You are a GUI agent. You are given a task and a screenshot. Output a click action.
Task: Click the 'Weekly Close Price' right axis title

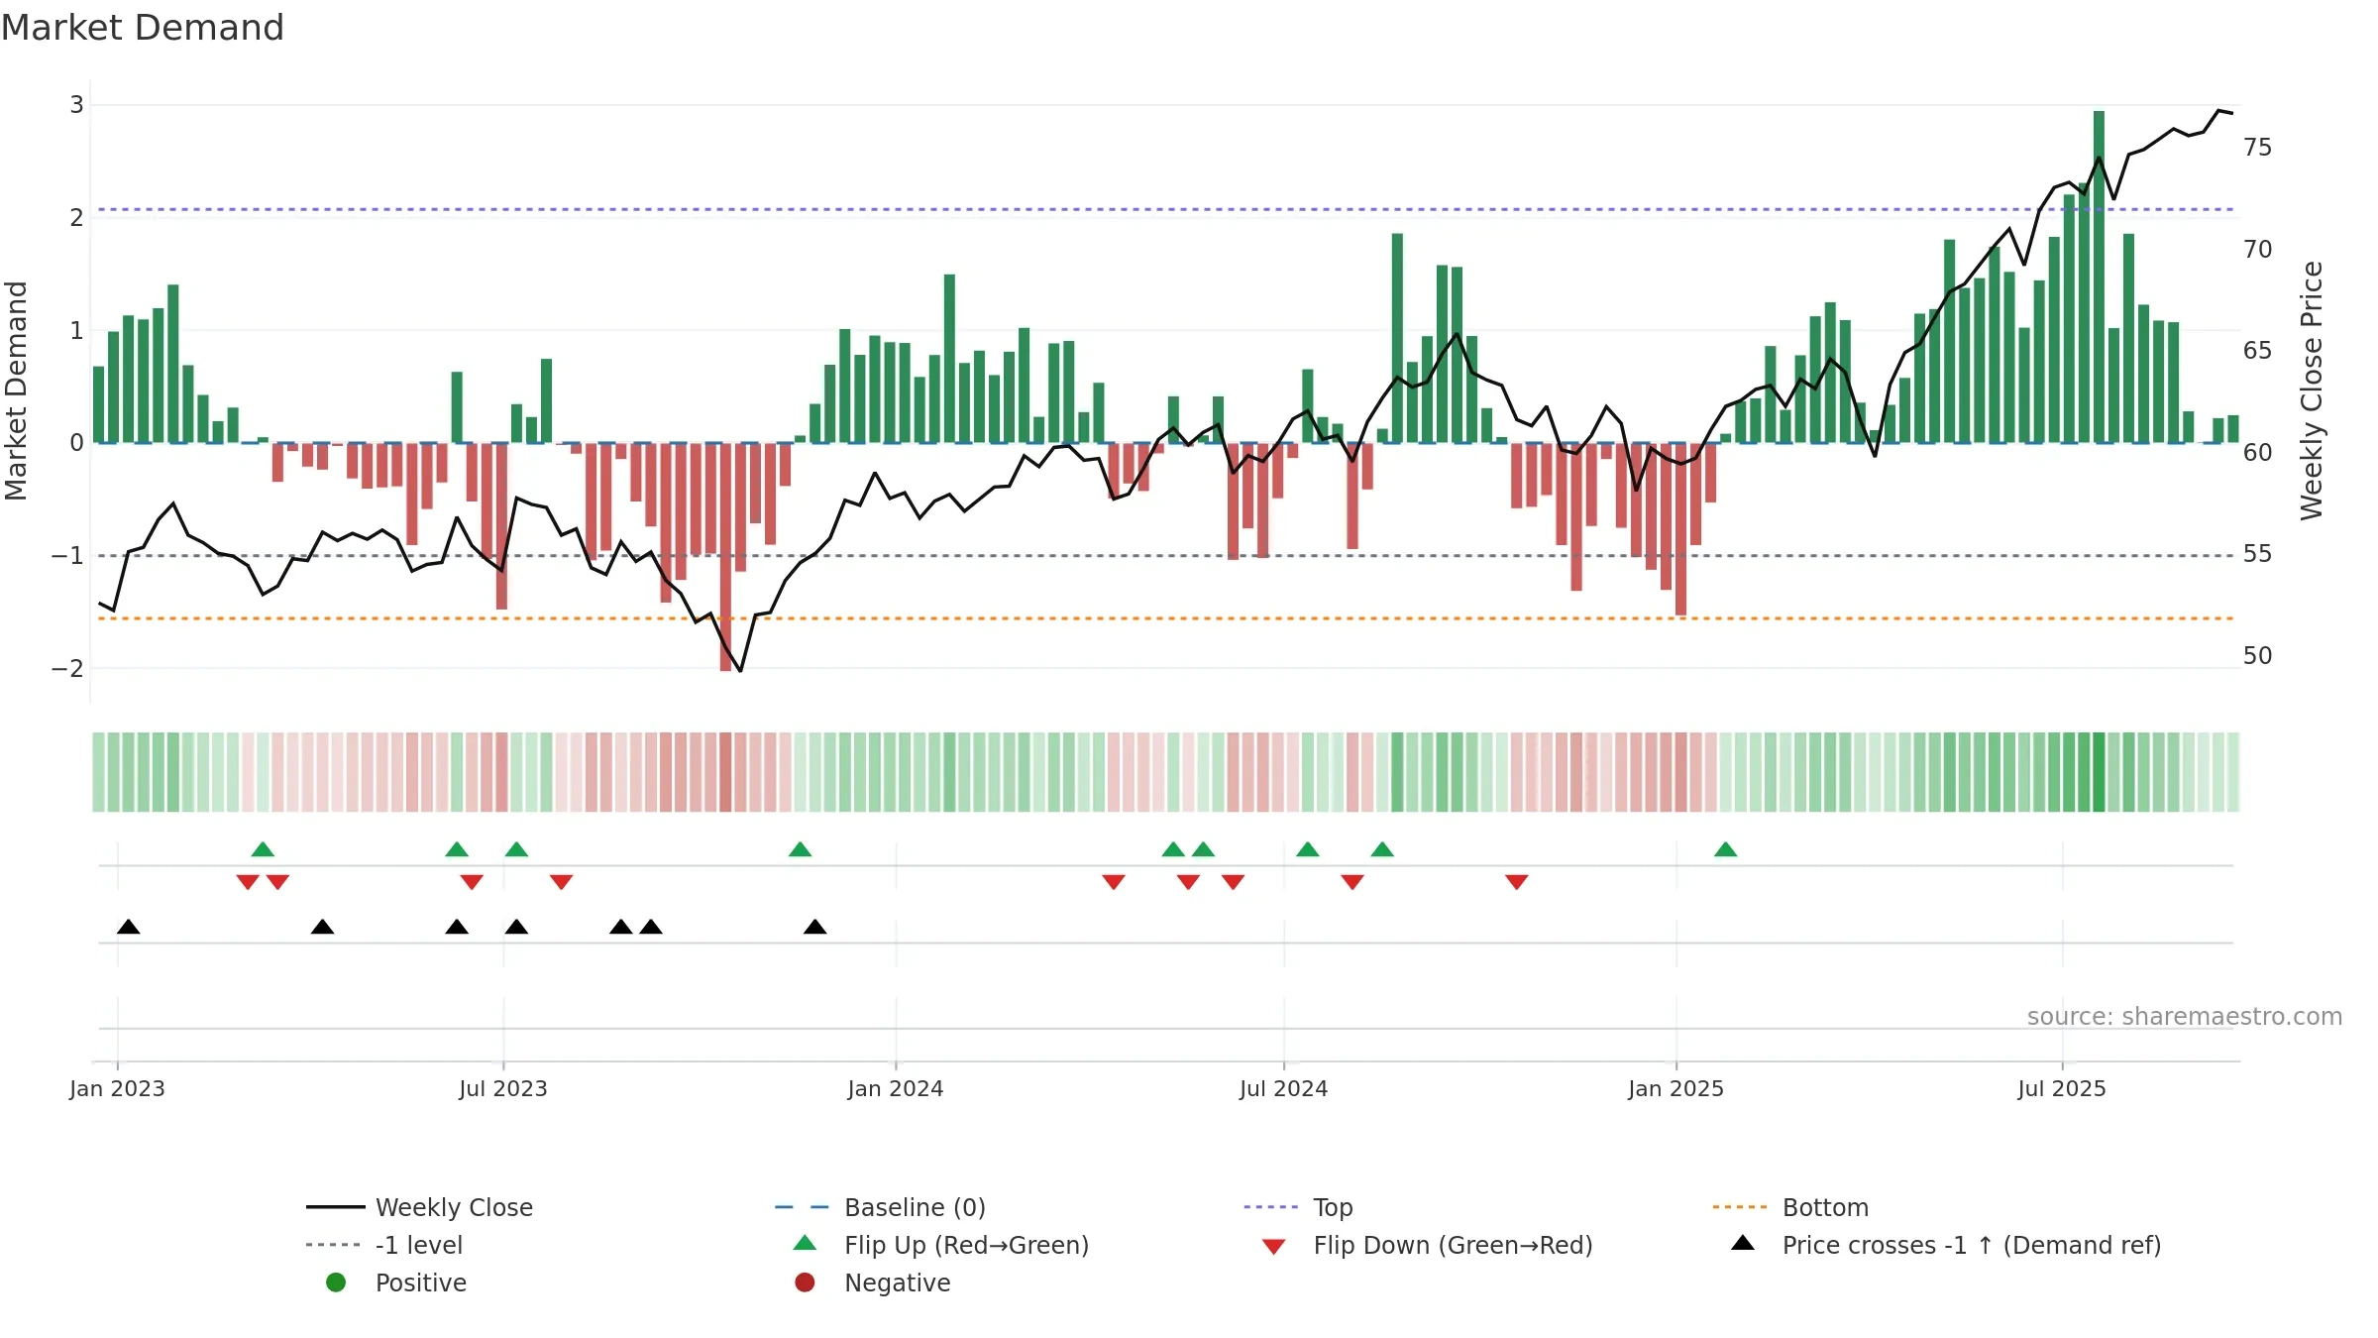[2312, 390]
